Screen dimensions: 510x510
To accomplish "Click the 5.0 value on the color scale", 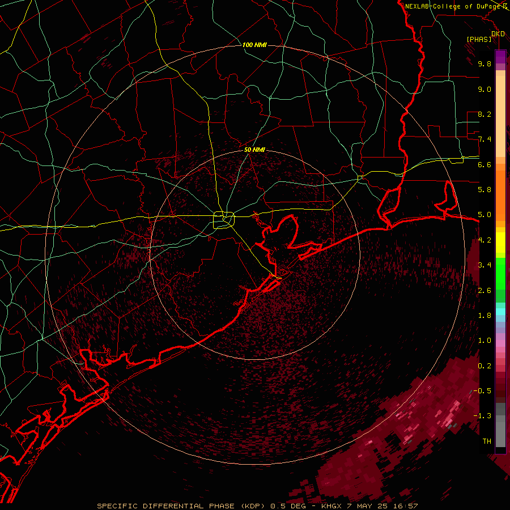I will (x=484, y=215).
